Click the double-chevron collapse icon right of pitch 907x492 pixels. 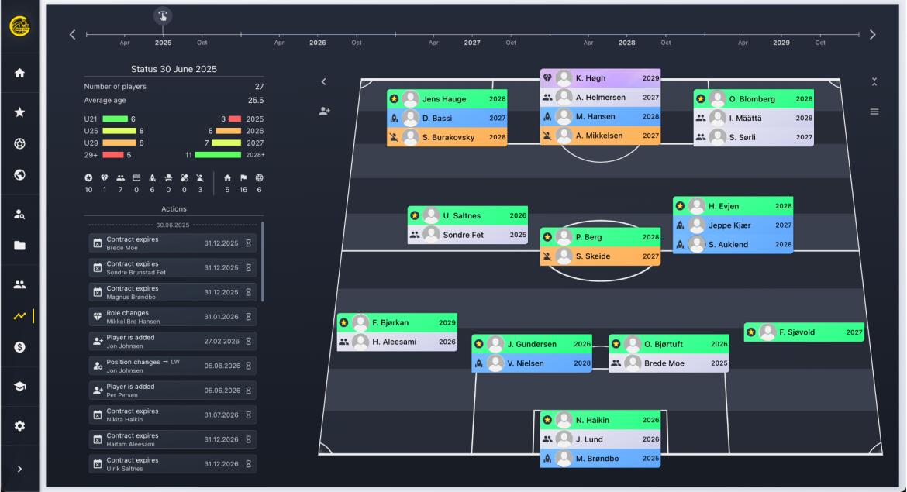pyautogui.click(x=874, y=81)
